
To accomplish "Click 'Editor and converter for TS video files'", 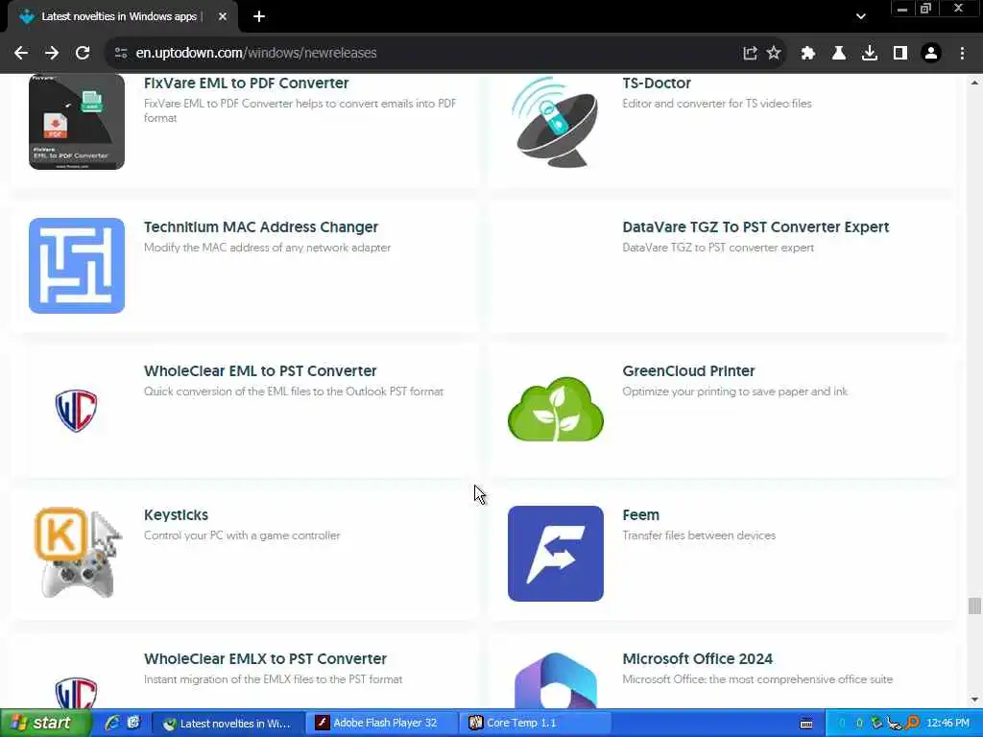I will point(717,104).
